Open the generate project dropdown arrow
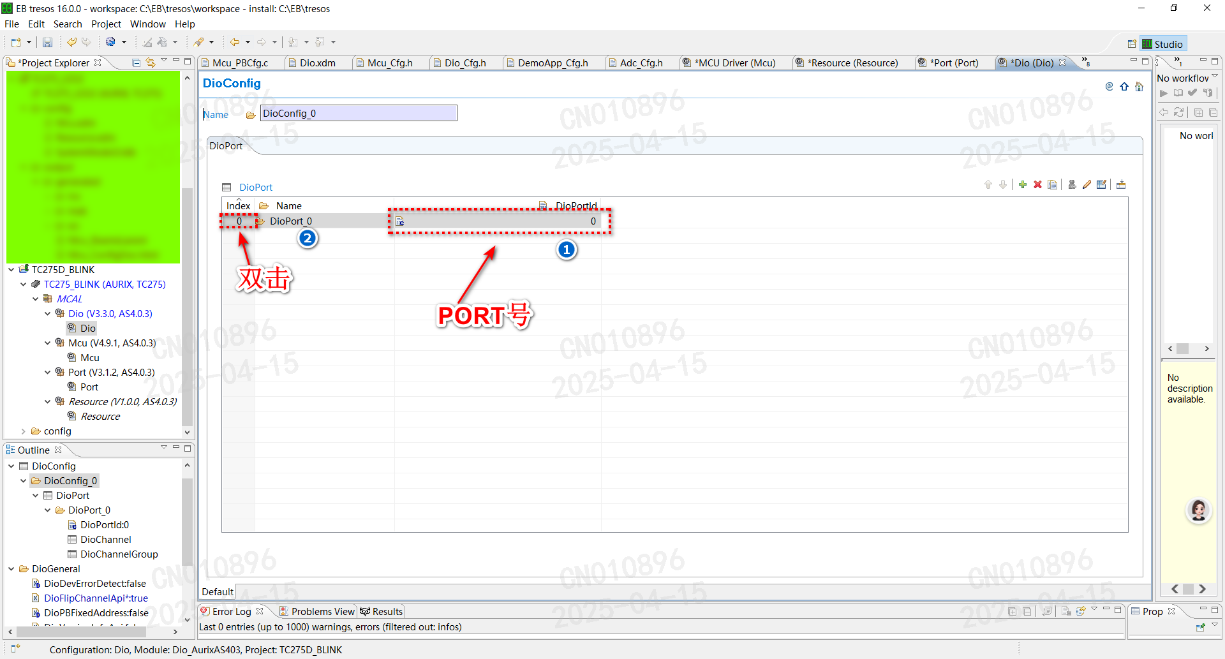The width and height of the screenshot is (1225, 659). pyautogui.click(x=124, y=42)
